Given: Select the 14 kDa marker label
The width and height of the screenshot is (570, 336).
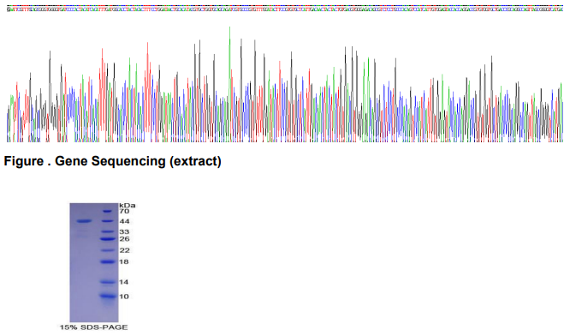Looking at the screenshot, I should pos(124,282).
